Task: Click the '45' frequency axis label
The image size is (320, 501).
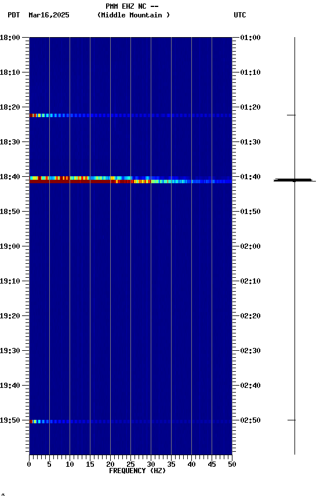Action: [212, 464]
